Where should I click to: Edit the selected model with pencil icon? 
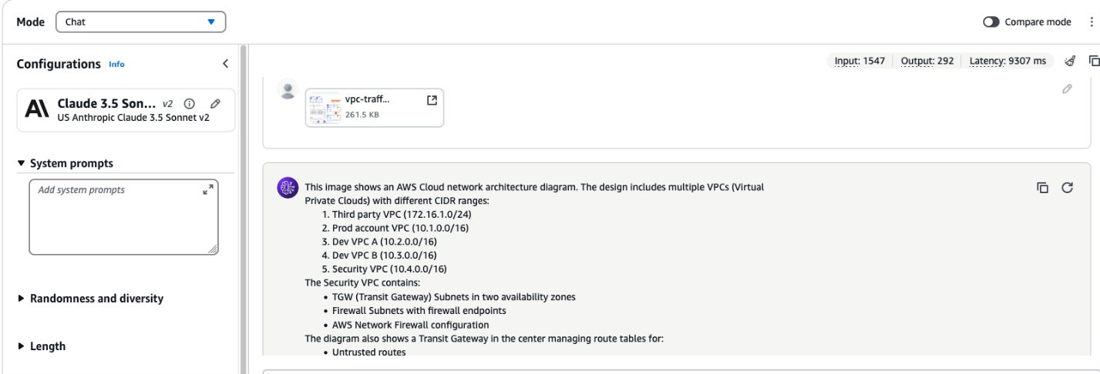(215, 104)
